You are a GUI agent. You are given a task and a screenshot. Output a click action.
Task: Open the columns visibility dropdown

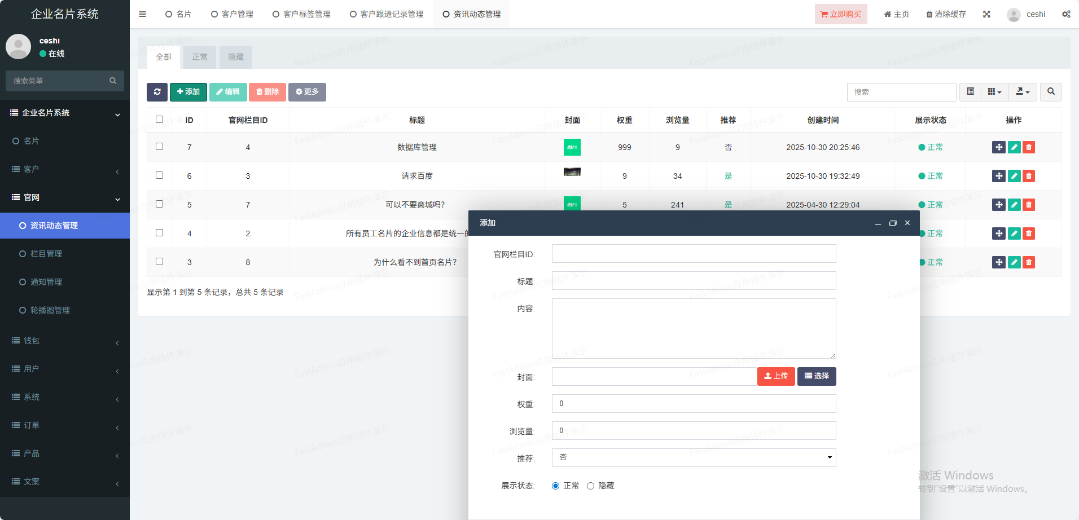(x=994, y=92)
